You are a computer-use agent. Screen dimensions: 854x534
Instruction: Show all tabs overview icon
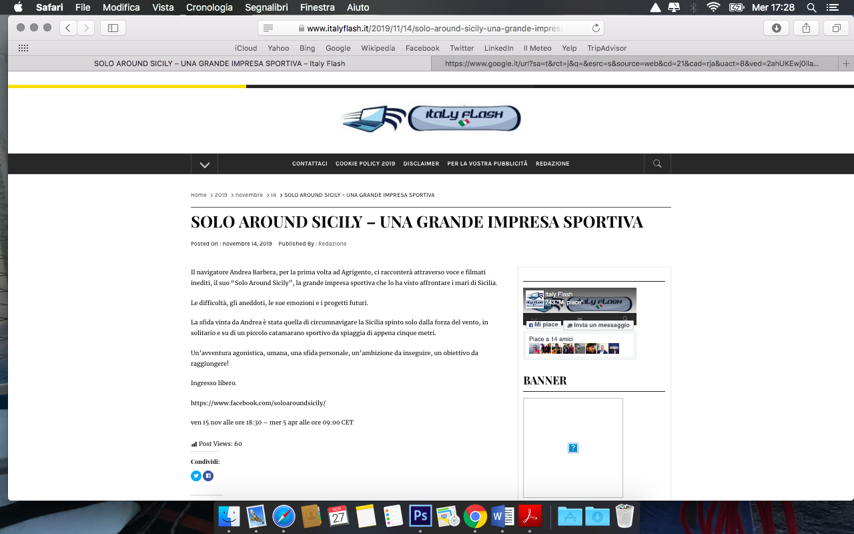[x=836, y=28]
